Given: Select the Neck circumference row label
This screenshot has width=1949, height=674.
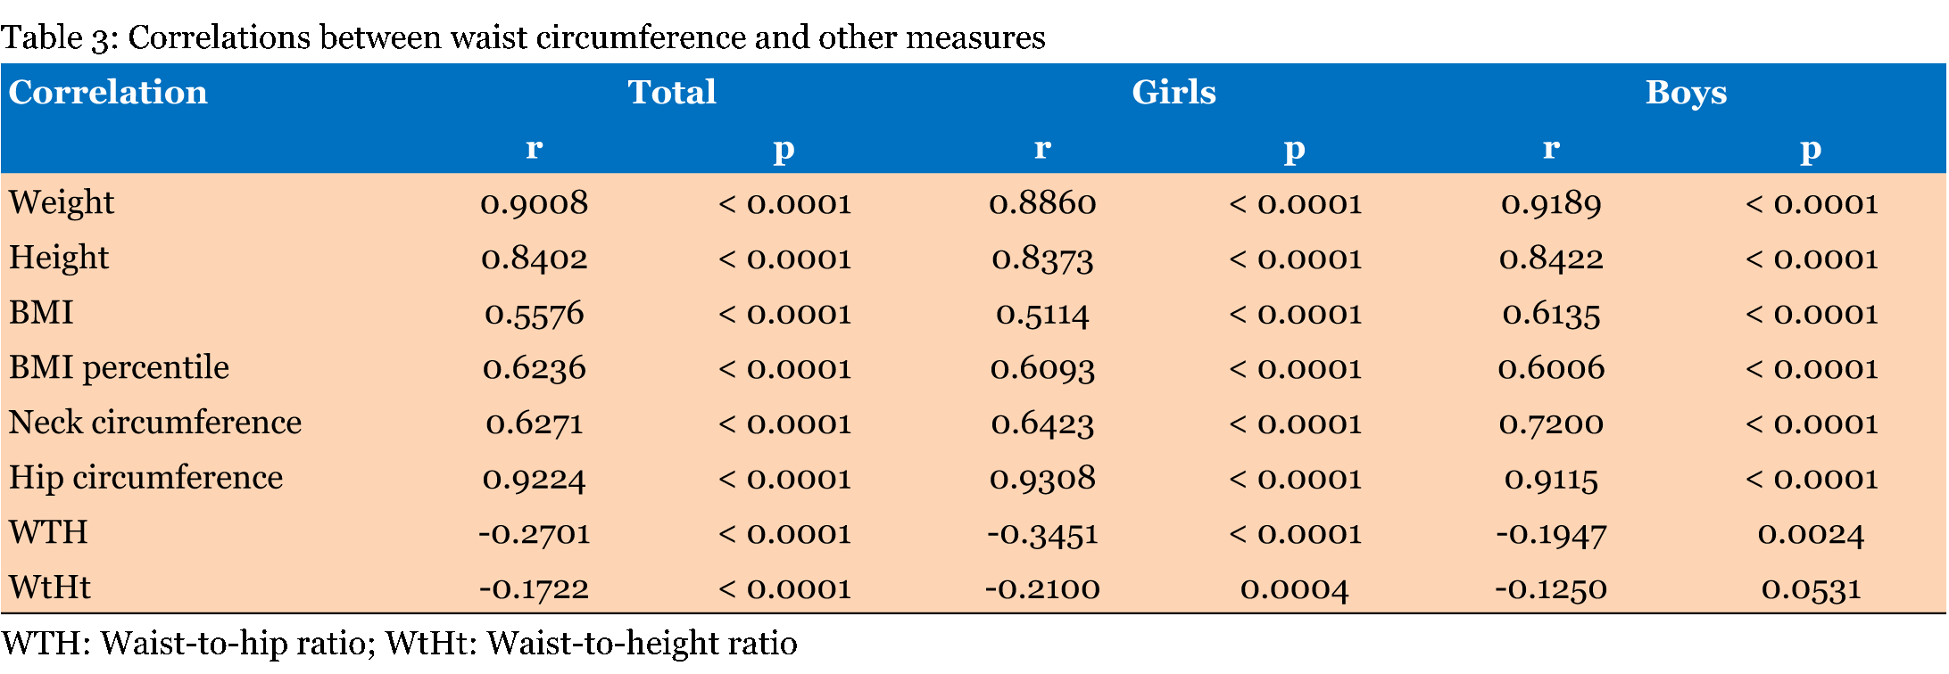Looking at the screenshot, I should point(155,423).
